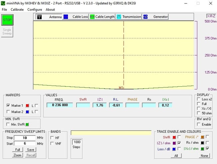
Task: Enable the 50 ohm display option
Action: click(198, 113)
